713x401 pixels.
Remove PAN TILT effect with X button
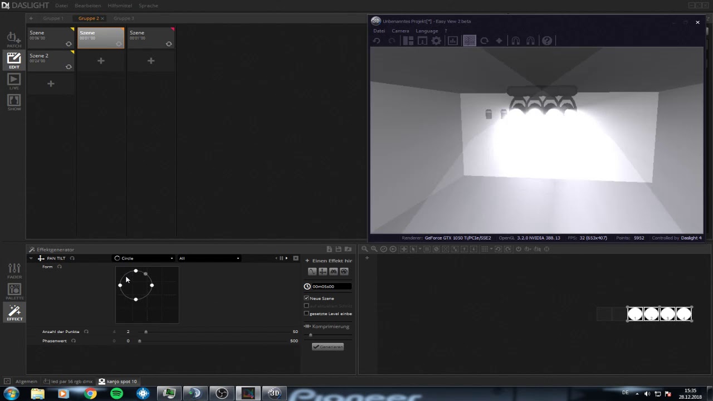296,258
